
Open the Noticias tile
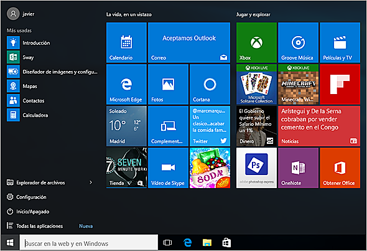point(319,126)
